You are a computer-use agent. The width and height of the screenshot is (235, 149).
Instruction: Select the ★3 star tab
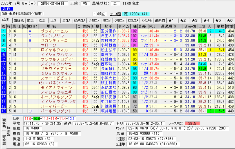(194, 20)
